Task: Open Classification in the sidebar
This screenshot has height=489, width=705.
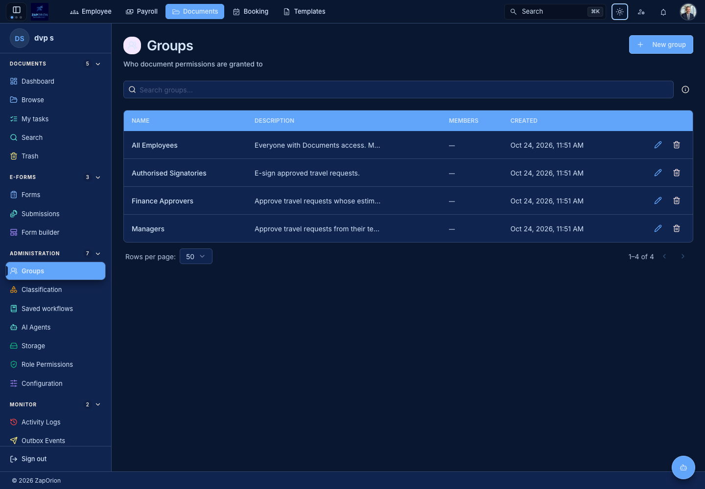Action: point(55,289)
